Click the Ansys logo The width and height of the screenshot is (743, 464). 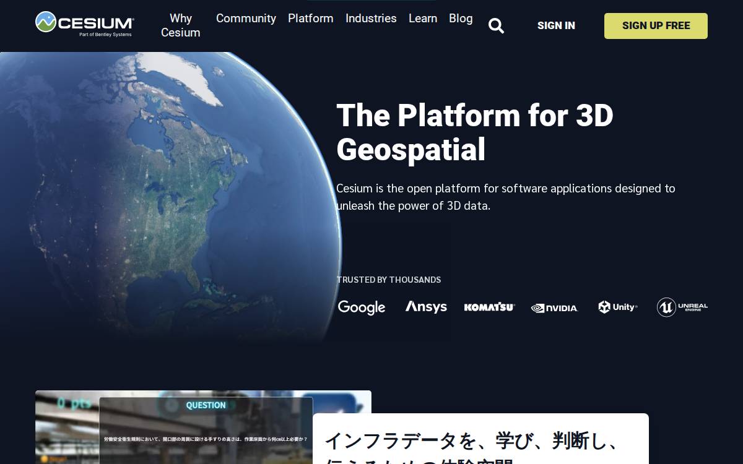[x=426, y=307]
